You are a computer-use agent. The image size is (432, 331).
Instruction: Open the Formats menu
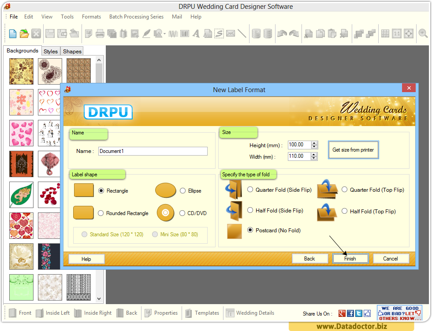point(92,17)
